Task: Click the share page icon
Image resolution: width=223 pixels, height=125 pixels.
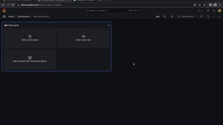Action: (x=200, y=5)
